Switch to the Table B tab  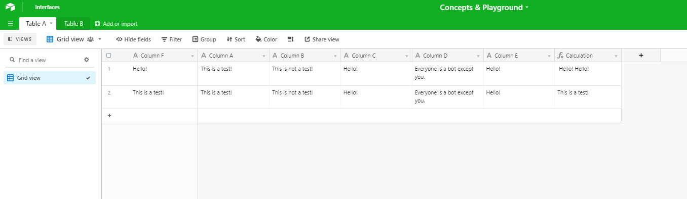[73, 24]
